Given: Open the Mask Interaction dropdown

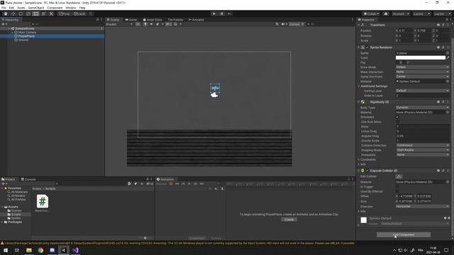Looking at the screenshot, I should 423,72.
